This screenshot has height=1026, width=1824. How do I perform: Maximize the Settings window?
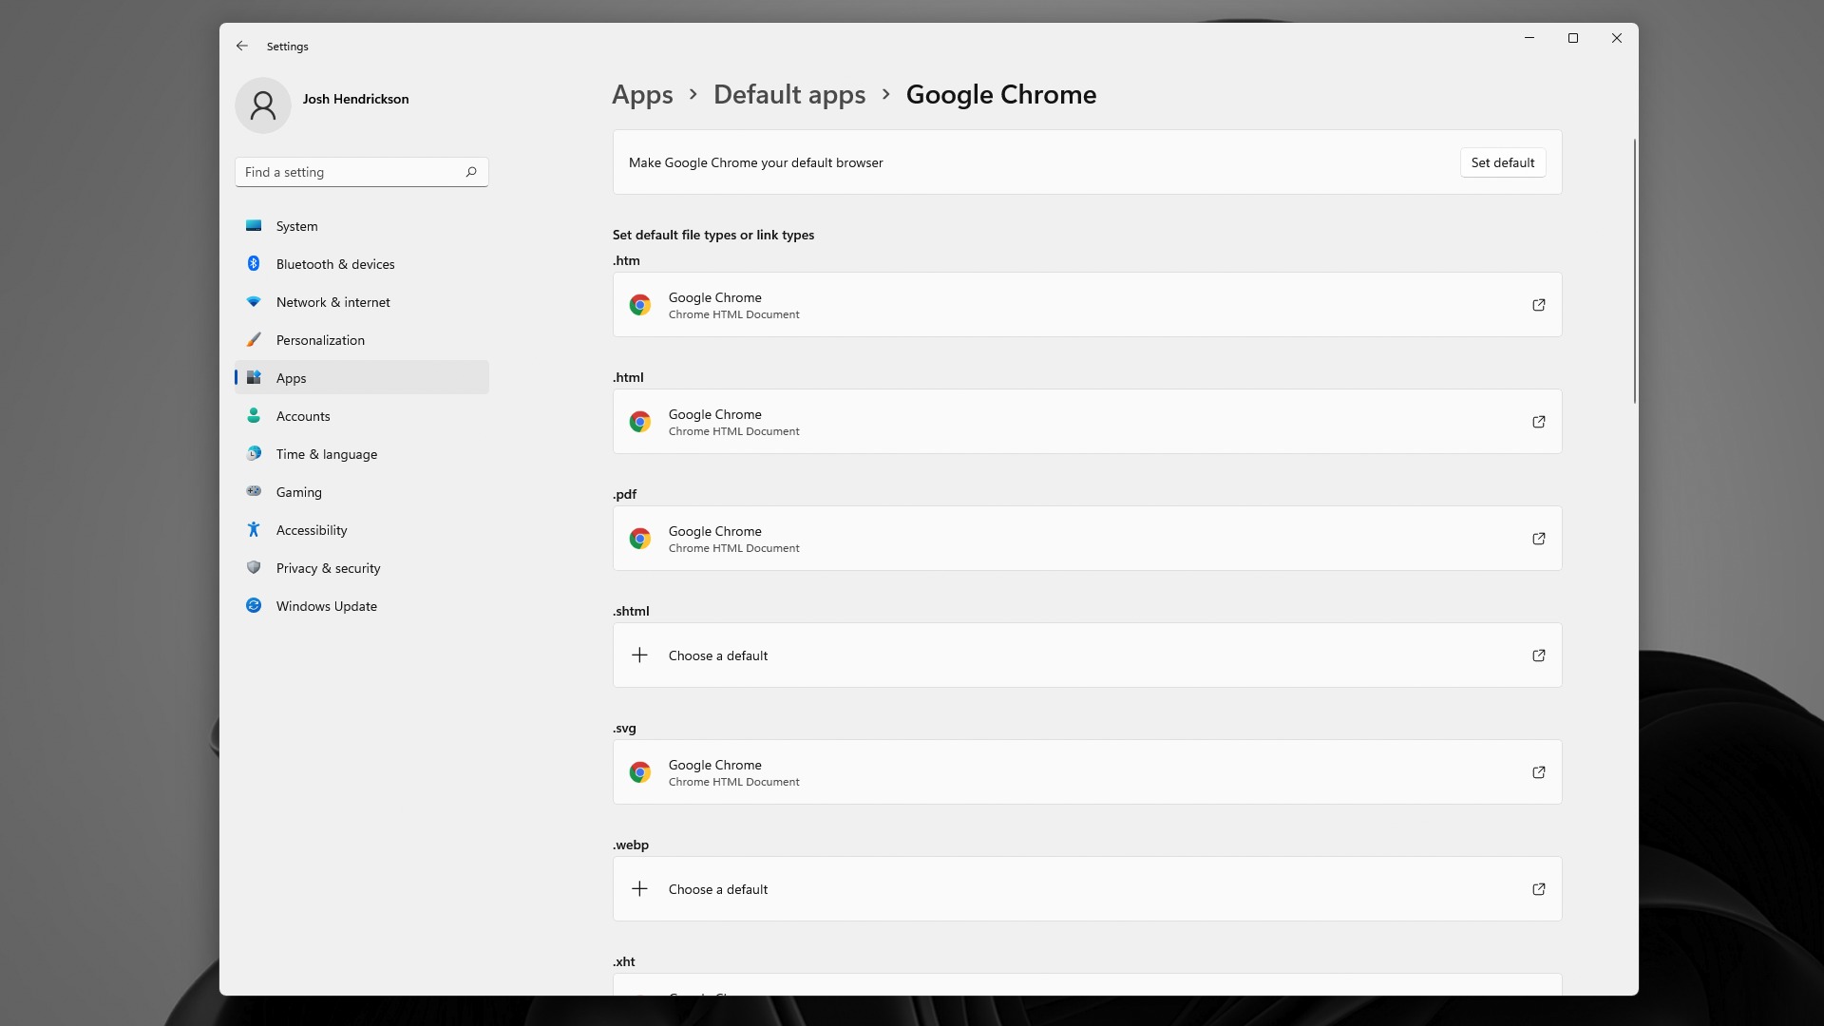coord(1573,38)
